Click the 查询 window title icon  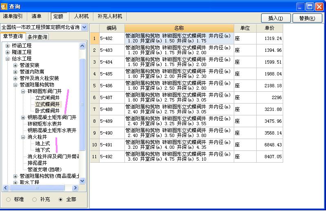[x=4, y=7]
